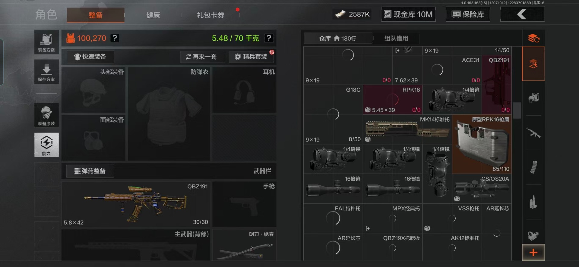Filter warehouse by sight attachment icon
Viewport: 579px width, 267px height.
click(533, 235)
